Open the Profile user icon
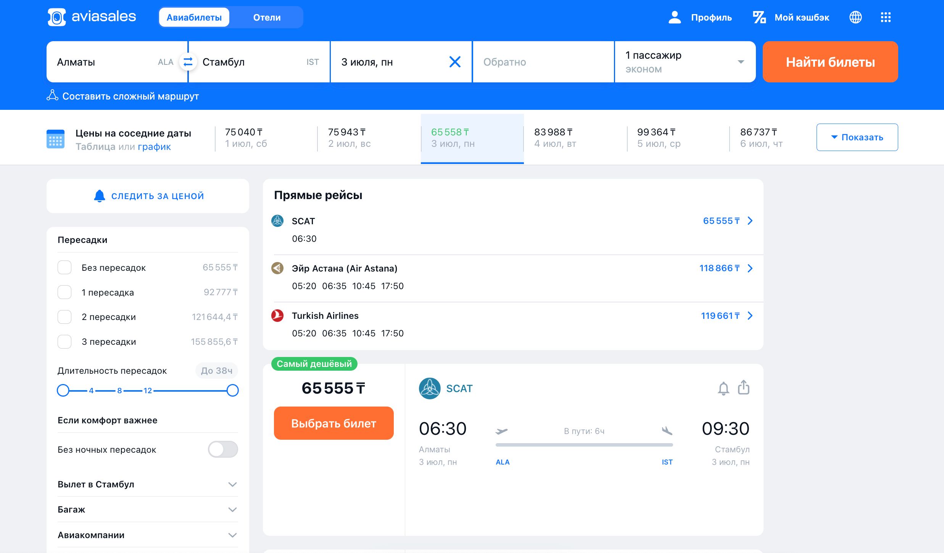Screen dimensions: 944x553 (675, 17)
